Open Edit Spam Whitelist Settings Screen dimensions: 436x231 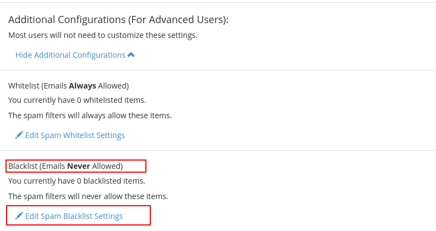(x=70, y=135)
